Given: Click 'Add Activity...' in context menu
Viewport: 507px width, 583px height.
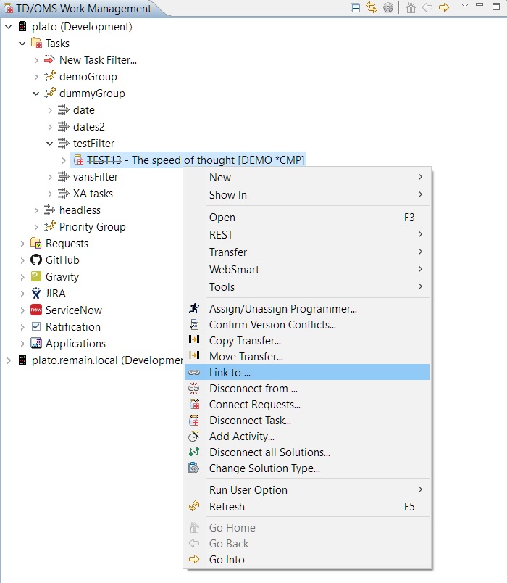Looking at the screenshot, I should [x=241, y=437].
